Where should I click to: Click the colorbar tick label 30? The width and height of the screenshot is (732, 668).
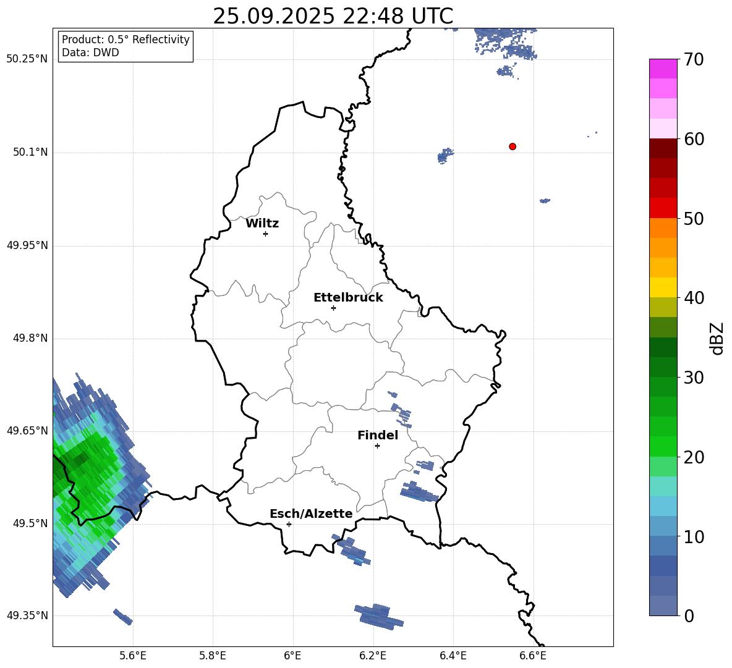tap(694, 378)
